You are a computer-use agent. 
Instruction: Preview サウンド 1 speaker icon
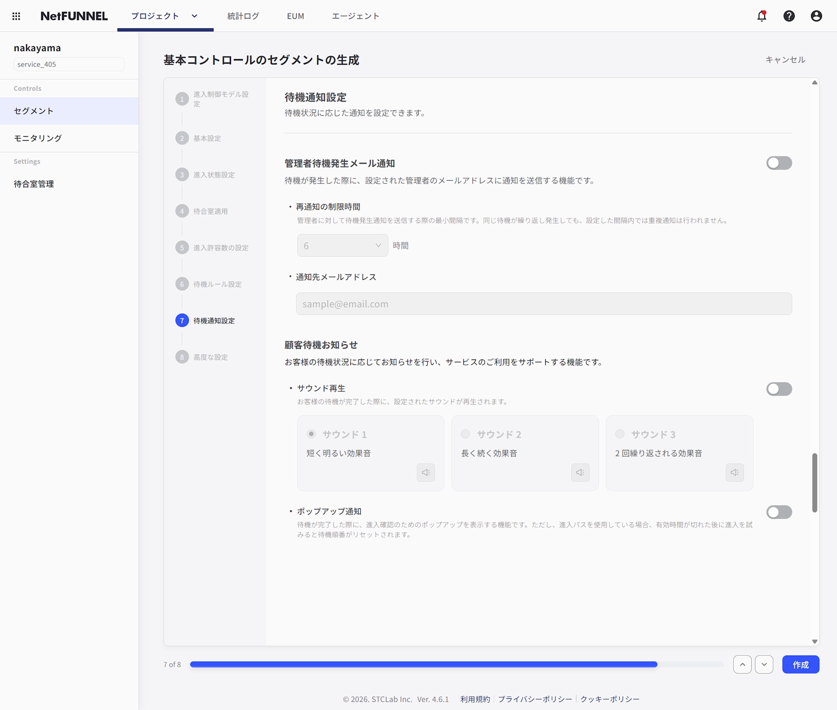(426, 472)
